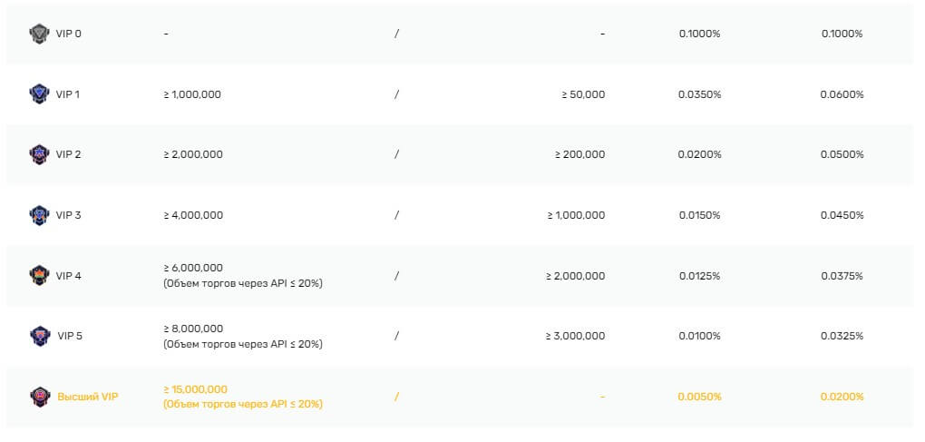
Task: Click the ≥ 15,000,000 trading volume value
Action: [195, 389]
